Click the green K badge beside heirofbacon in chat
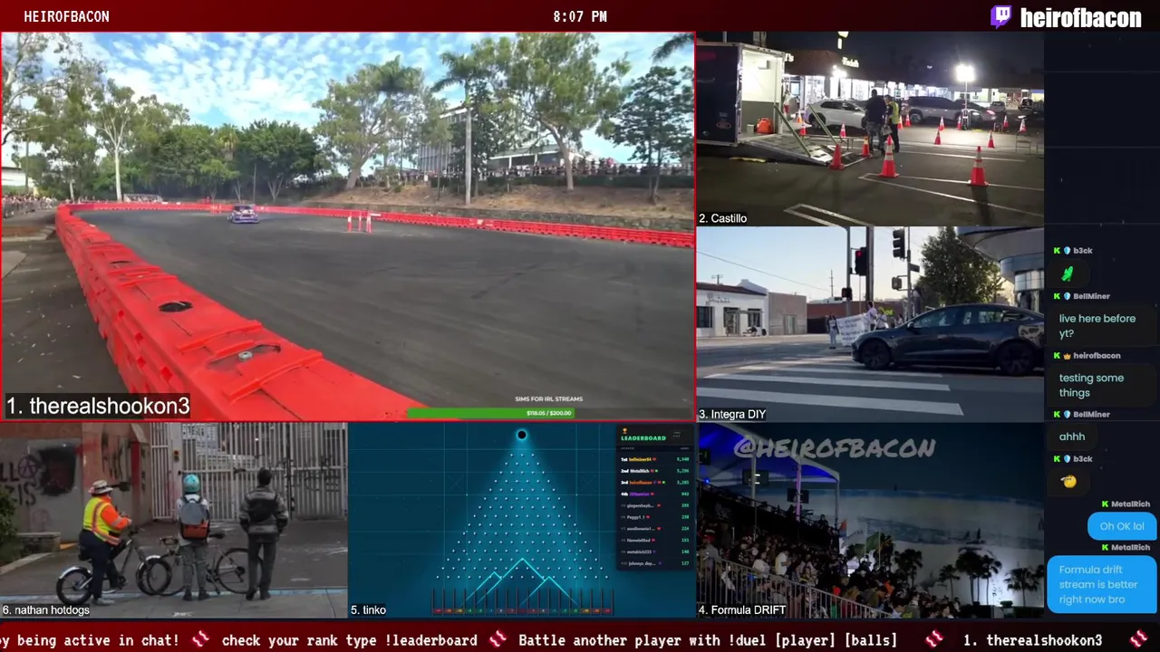 [1057, 356]
